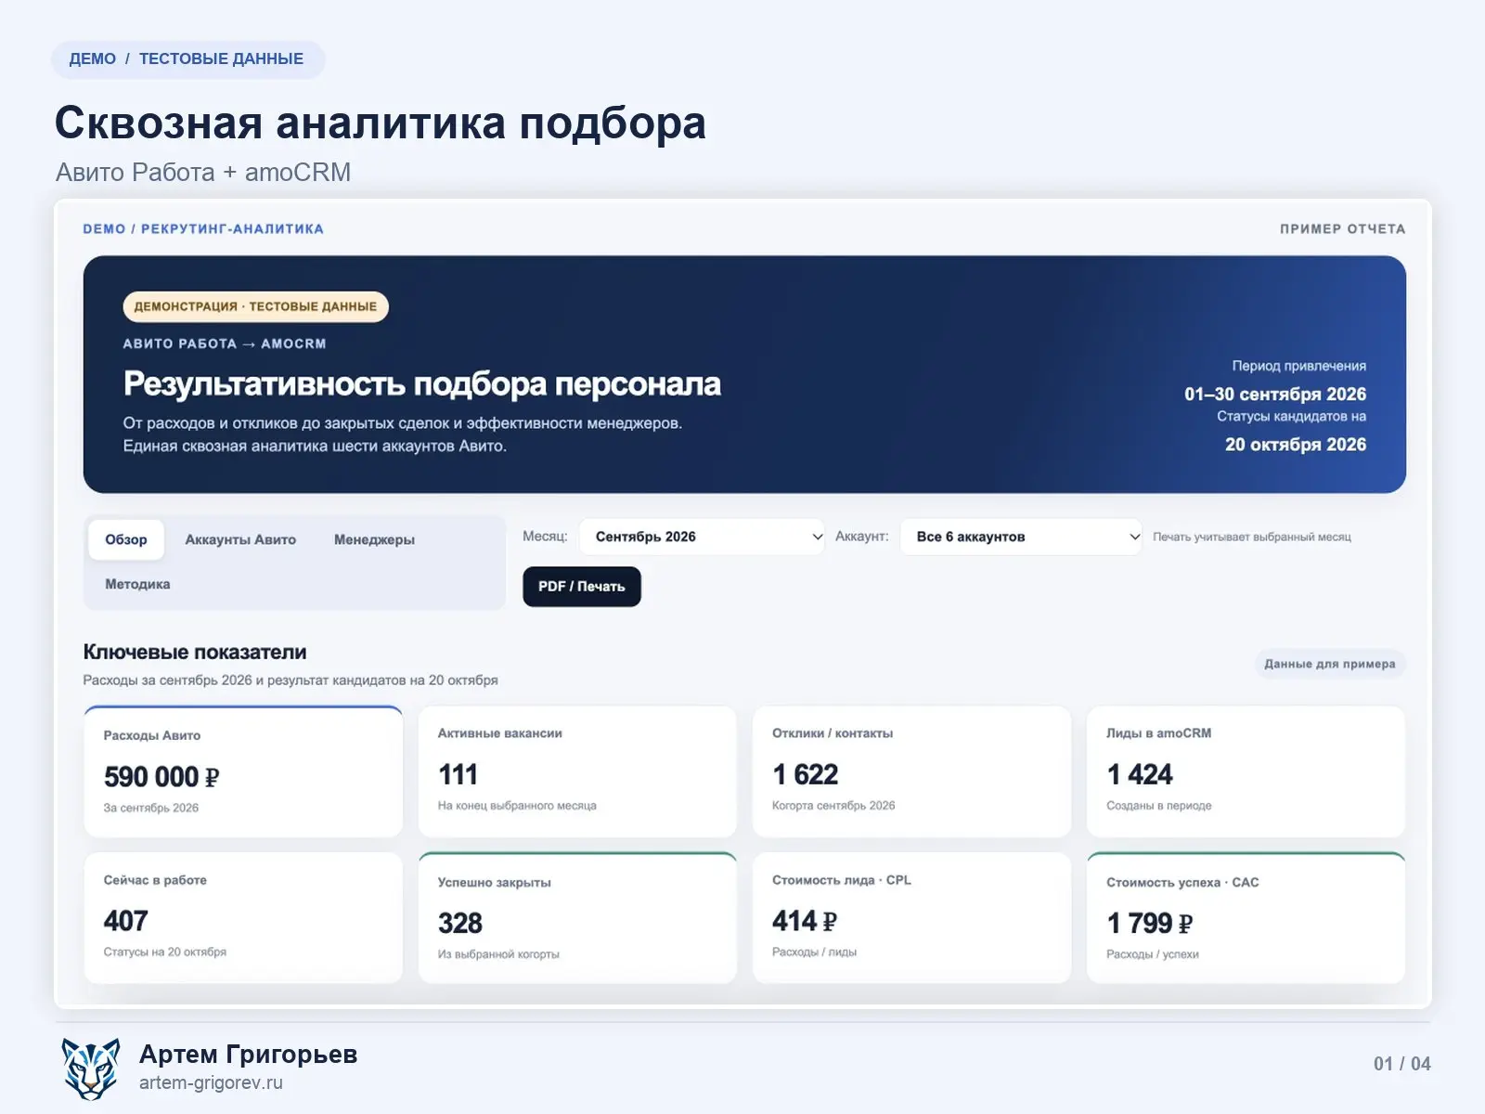Viewport: 1485px width, 1114px height.
Task: Click the Артем Григорьев name
Action: 248,1055
